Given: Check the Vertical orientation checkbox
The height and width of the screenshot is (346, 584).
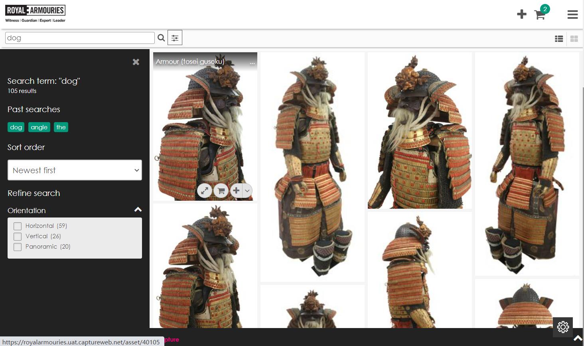Looking at the screenshot, I should coord(18,236).
